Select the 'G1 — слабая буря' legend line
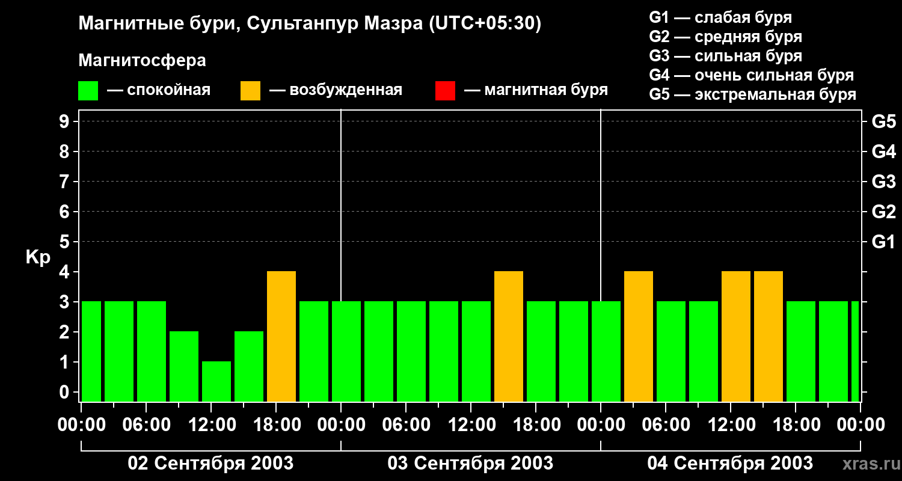This screenshot has width=902, height=481. [720, 17]
